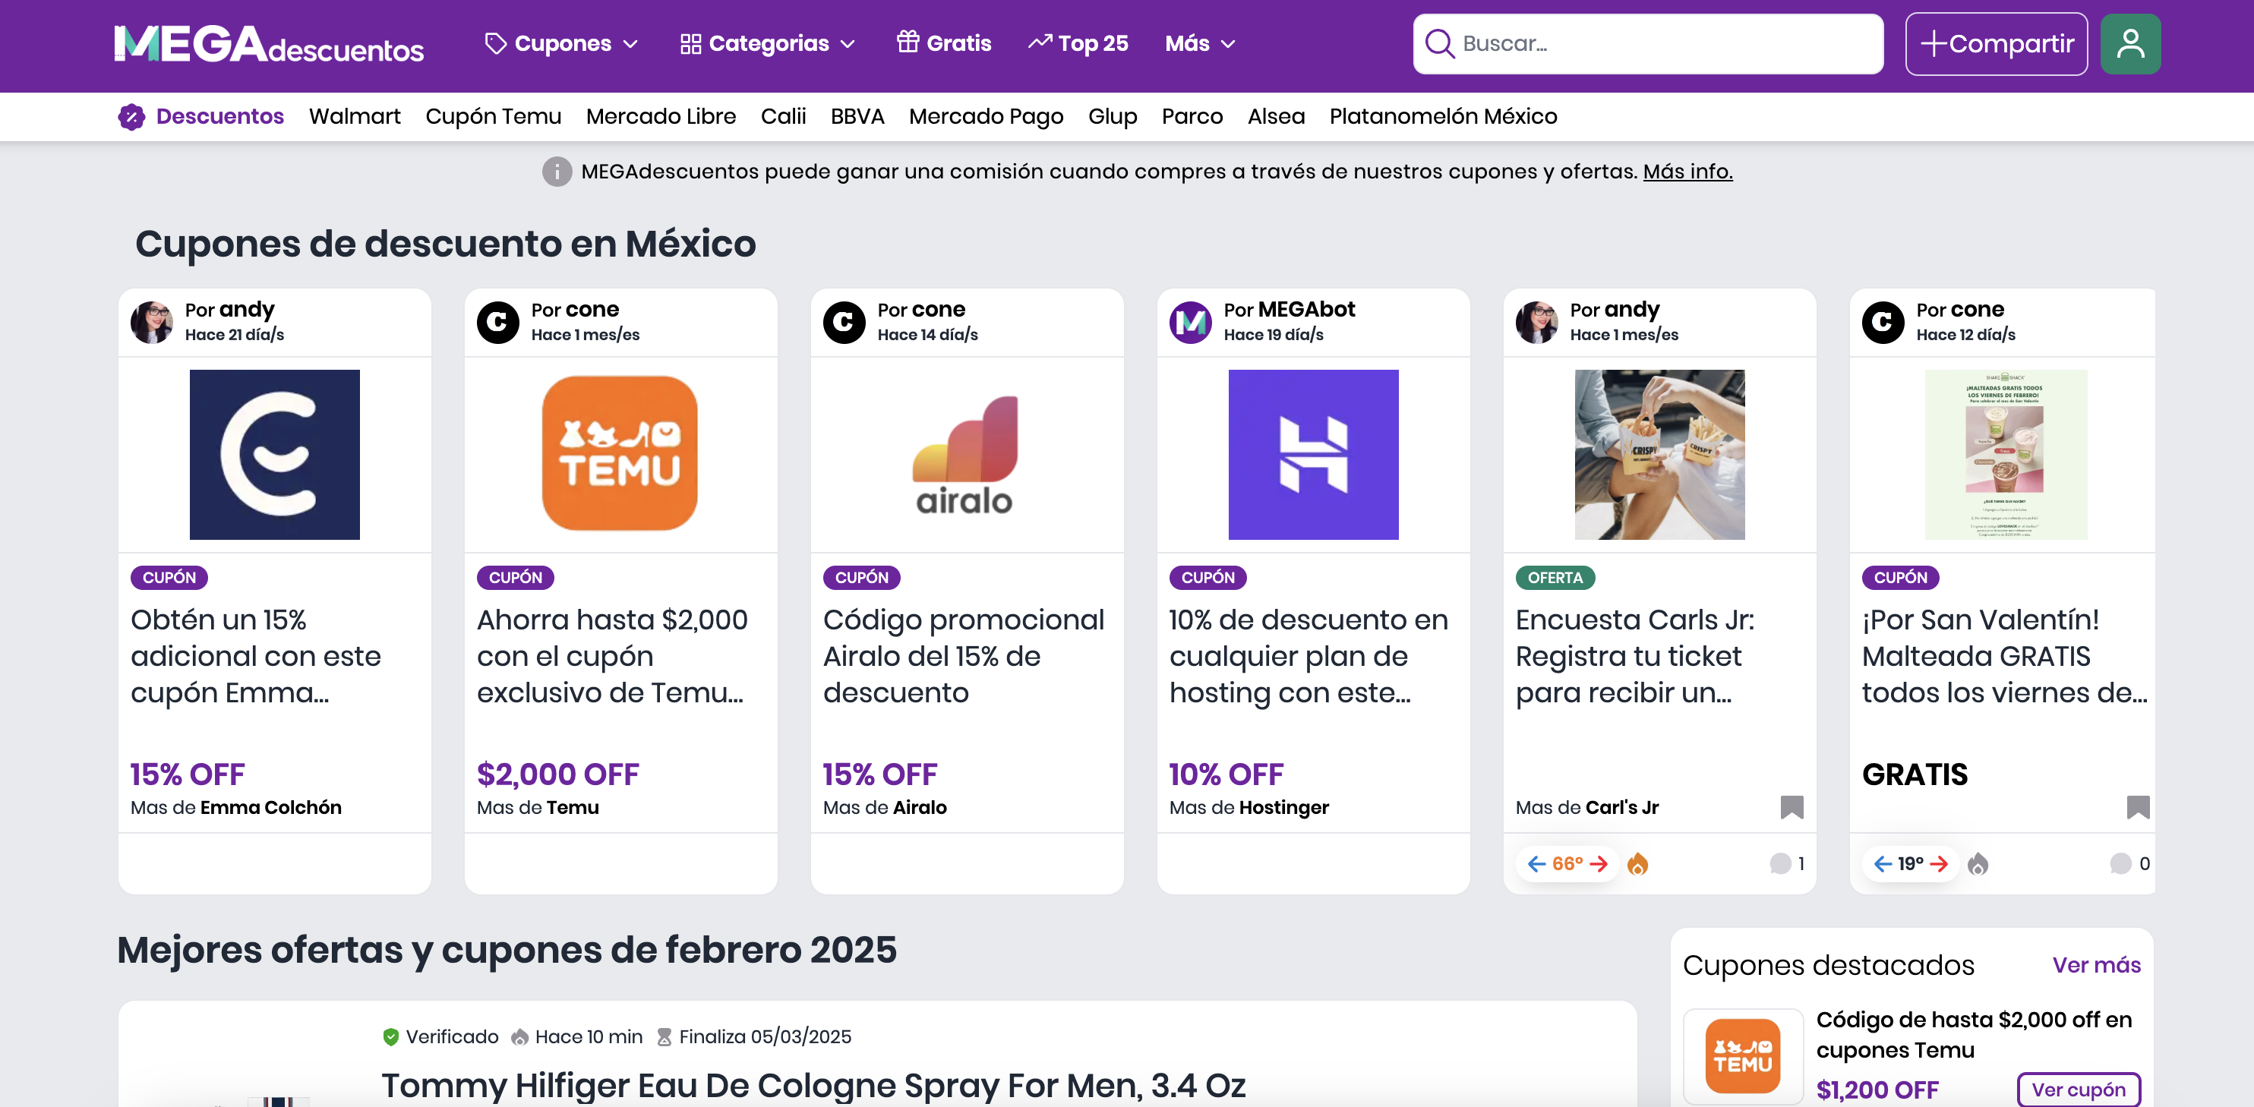Expand the Cupones dropdown menu
Viewport: 2254px width, 1107px height.
(561, 43)
